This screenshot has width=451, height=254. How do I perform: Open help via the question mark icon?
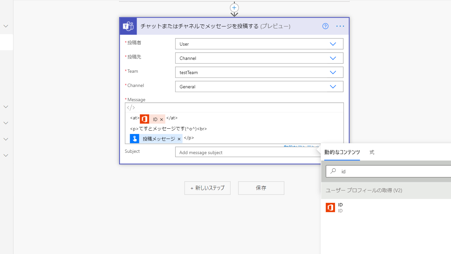(325, 26)
